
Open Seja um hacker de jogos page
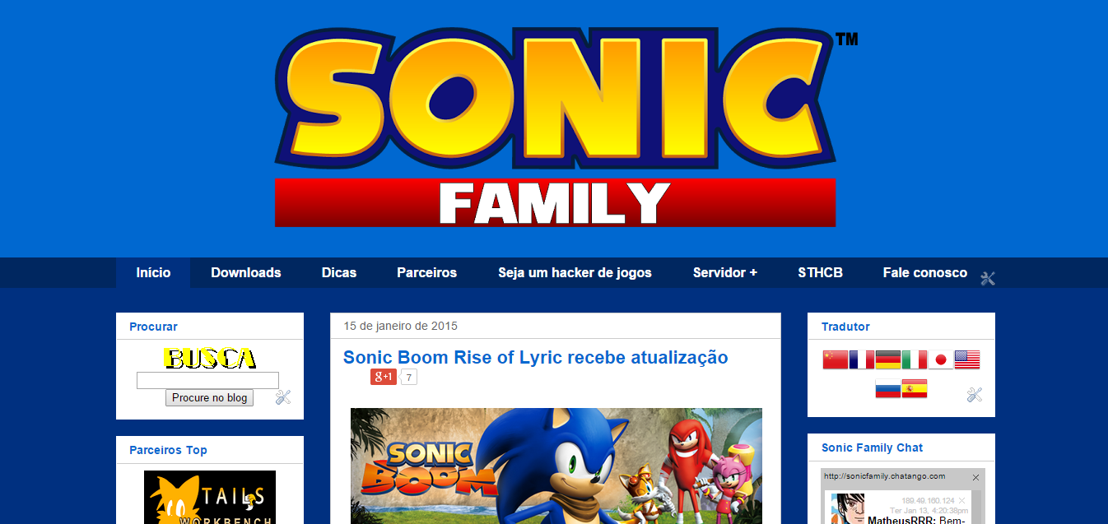coord(575,272)
